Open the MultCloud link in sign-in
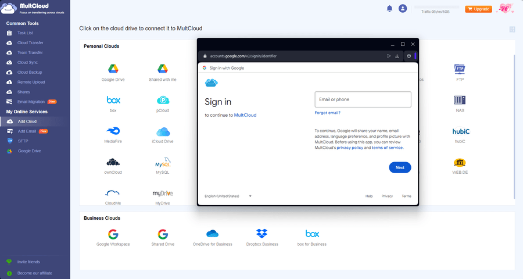The width and height of the screenshot is (523, 279). 245,115
